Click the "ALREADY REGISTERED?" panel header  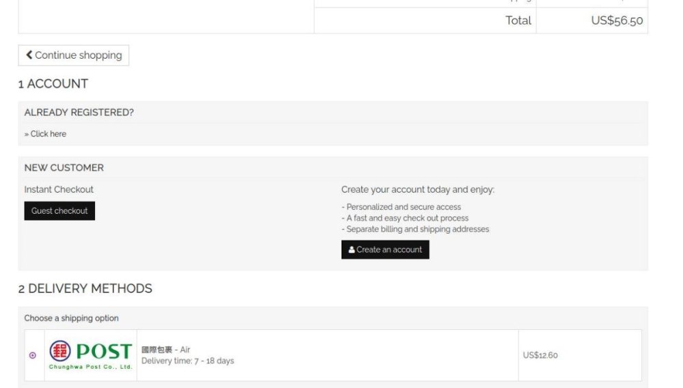[x=79, y=112]
